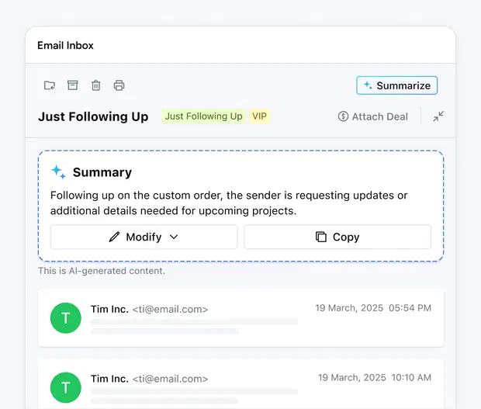Image resolution: width=481 pixels, height=409 pixels.
Task: Collapse the email view with the arrows icon
Action: [x=438, y=116]
